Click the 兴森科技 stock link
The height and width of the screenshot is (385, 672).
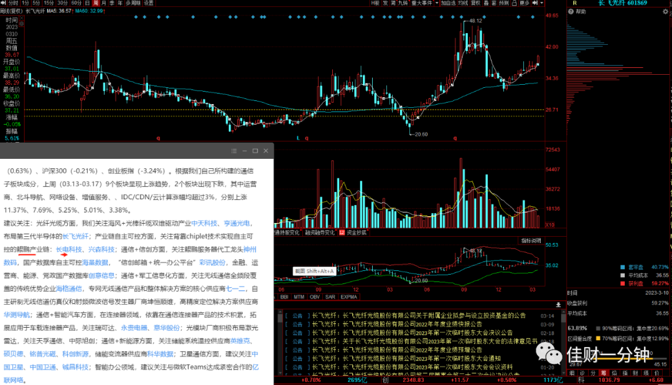[101, 249]
